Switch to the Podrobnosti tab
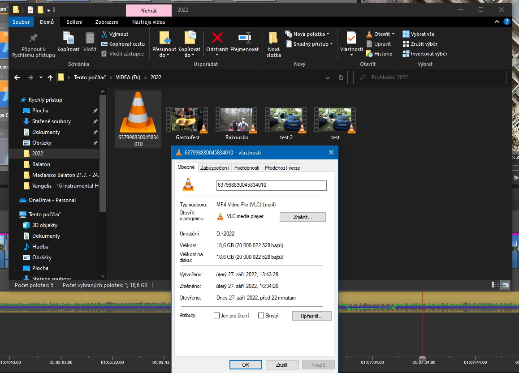The height and width of the screenshot is (373, 519). coord(247,168)
